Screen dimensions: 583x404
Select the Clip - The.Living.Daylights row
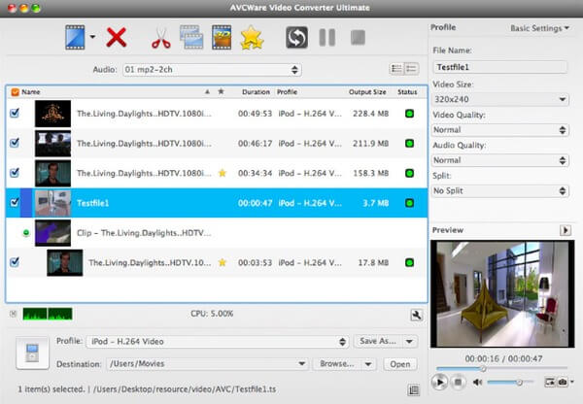pyautogui.click(x=217, y=233)
